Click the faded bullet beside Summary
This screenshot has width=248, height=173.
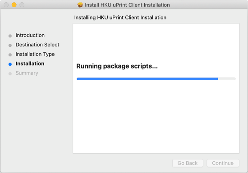(x=10, y=74)
